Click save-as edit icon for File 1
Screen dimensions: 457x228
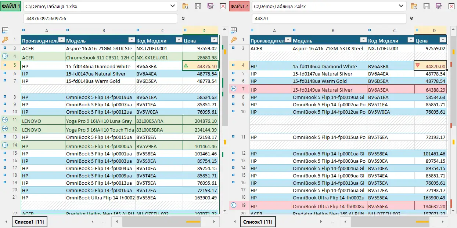tap(210, 6)
